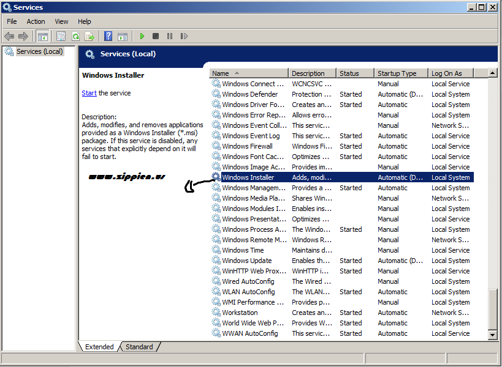Select the Windows Managem... service
The image size is (502, 367).
tap(342, 188)
